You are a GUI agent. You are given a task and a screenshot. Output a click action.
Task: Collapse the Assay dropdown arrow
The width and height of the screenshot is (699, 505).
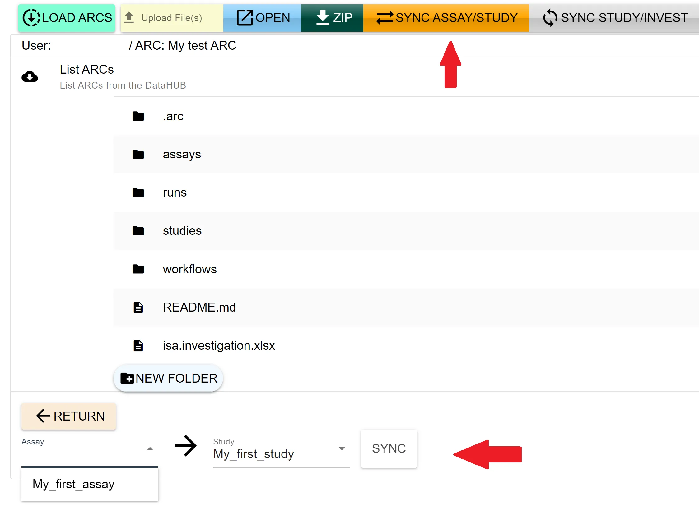[150, 449]
